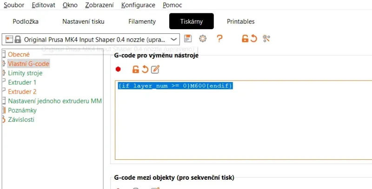Select the Tiskárny tab
372x189 pixels.
tap(192, 21)
